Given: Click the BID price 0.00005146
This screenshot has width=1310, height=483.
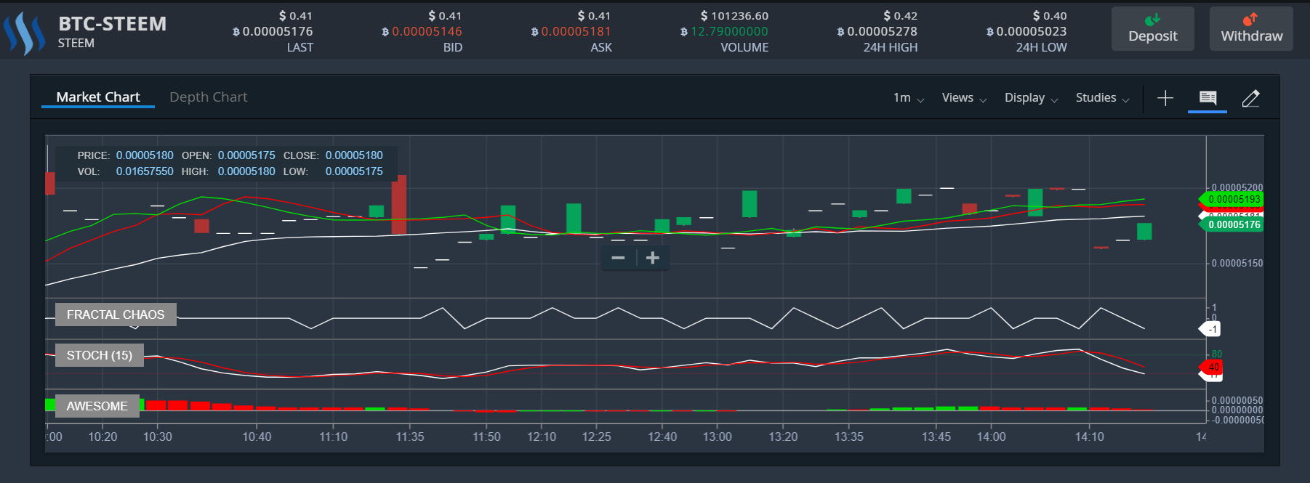Looking at the screenshot, I should [x=422, y=31].
